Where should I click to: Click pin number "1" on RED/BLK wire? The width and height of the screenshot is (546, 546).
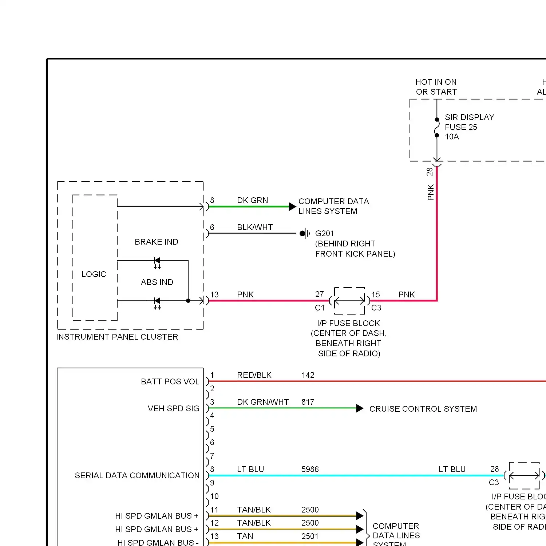(212, 375)
